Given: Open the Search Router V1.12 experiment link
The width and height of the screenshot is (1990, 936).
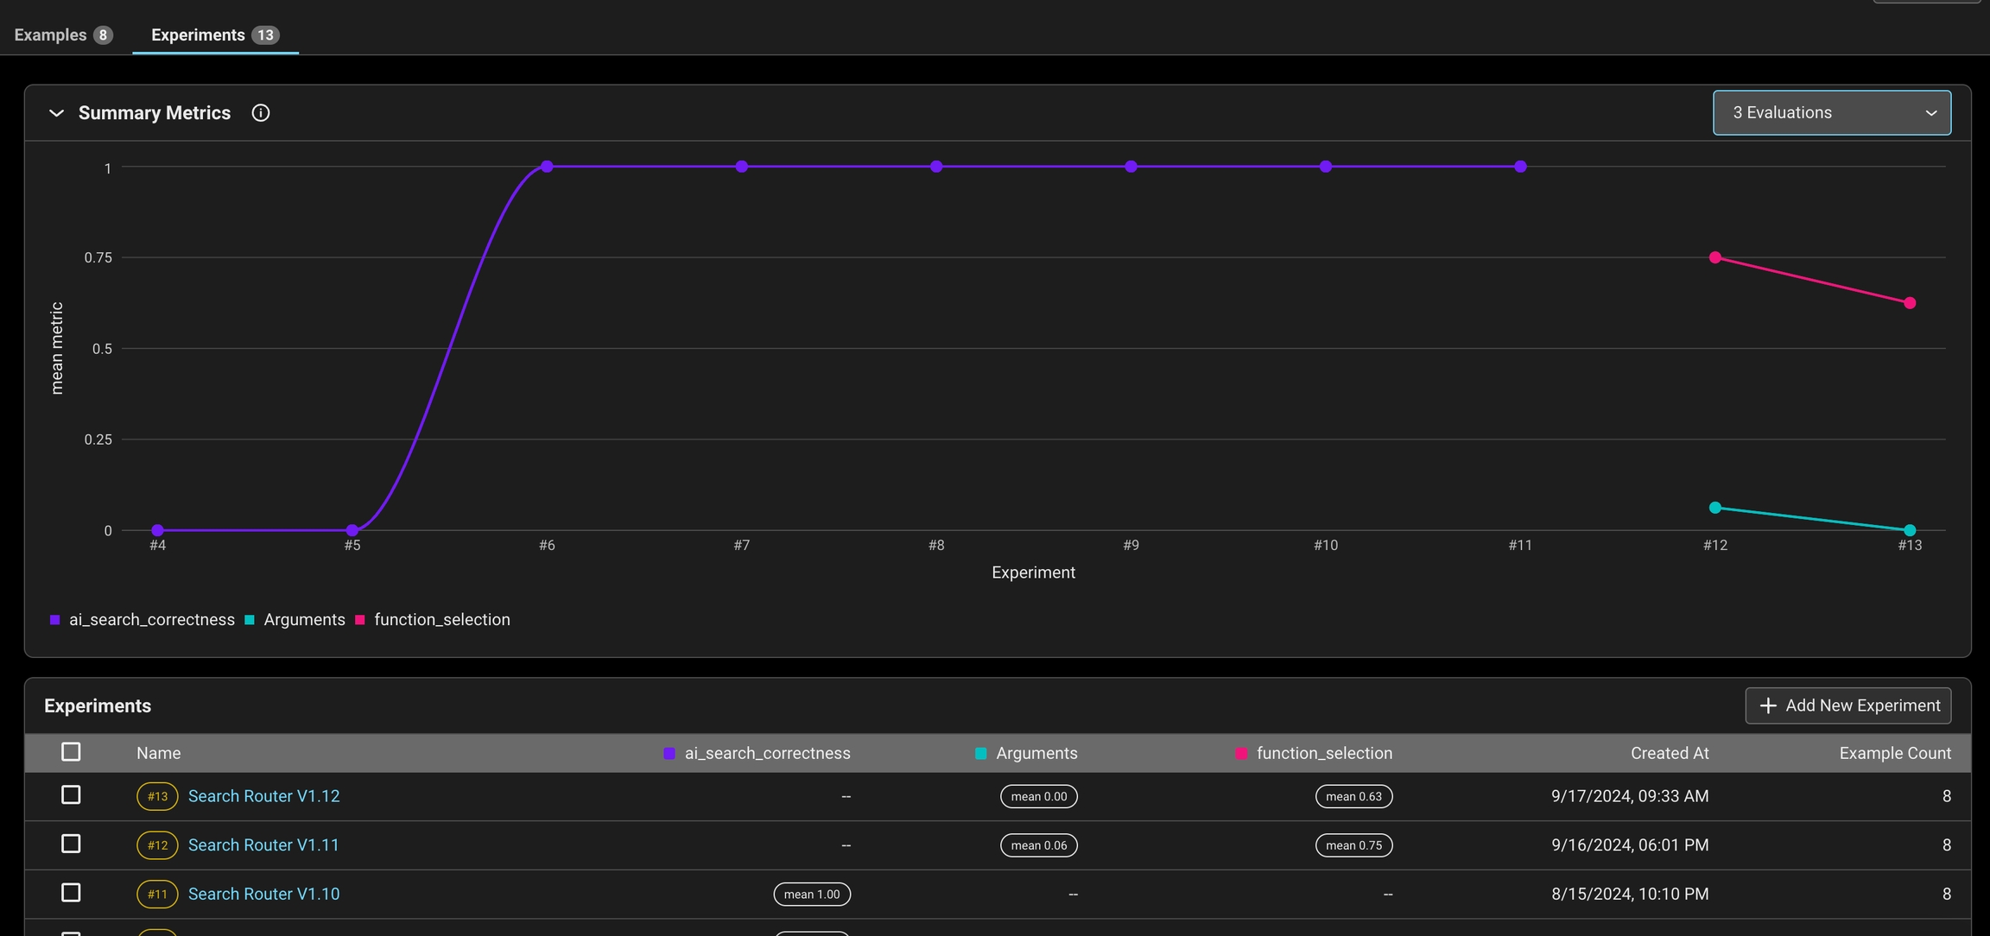Looking at the screenshot, I should [263, 796].
